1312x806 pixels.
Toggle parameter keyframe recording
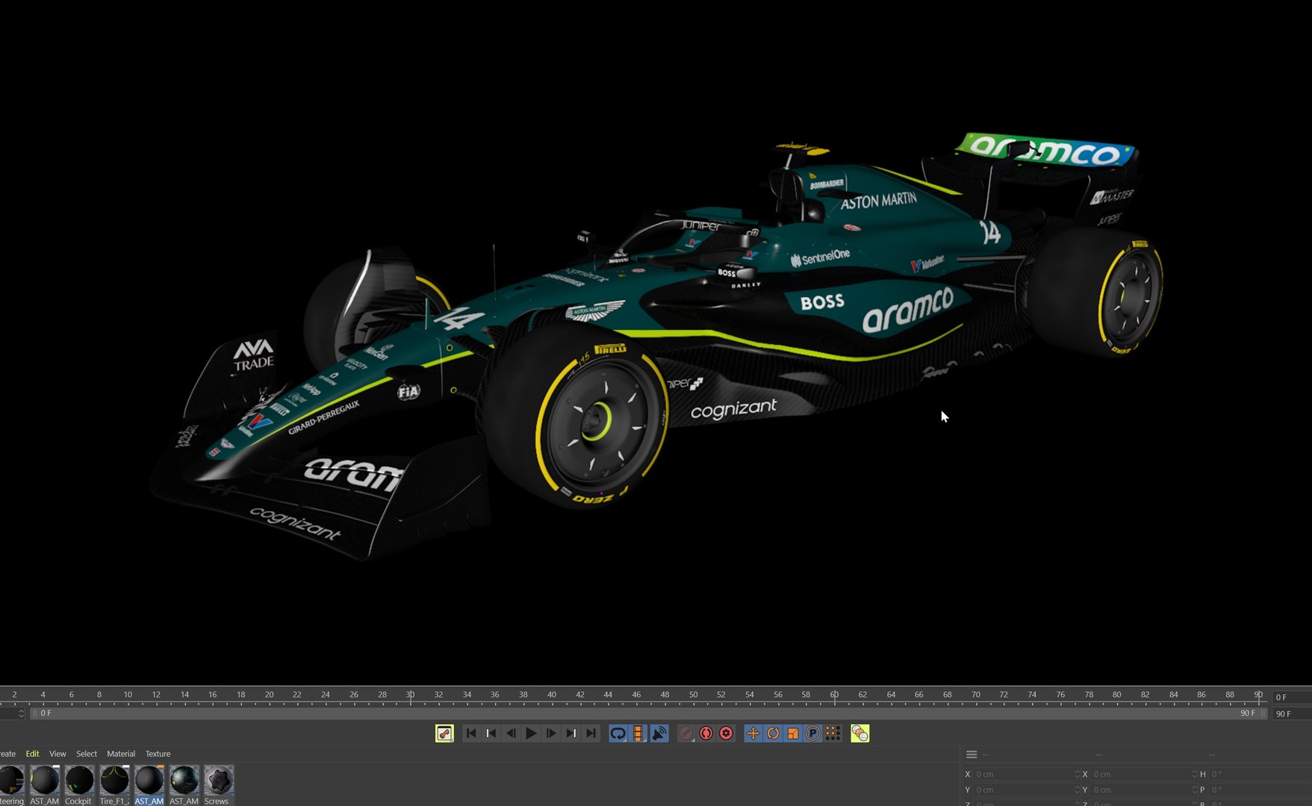[x=813, y=734]
